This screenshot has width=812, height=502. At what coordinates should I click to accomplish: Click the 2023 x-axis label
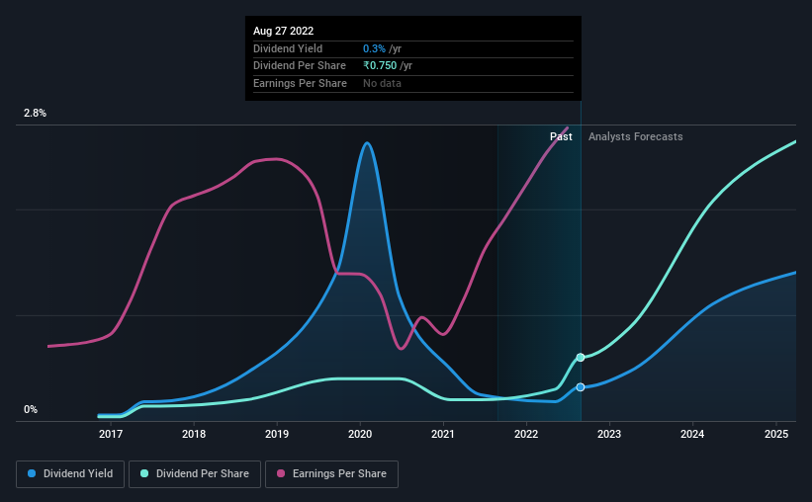609,434
